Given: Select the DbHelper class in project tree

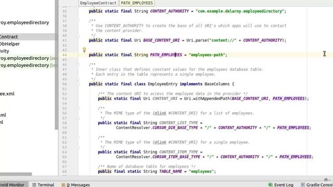Looking at the screenshot, I should (x=10, y=44).
